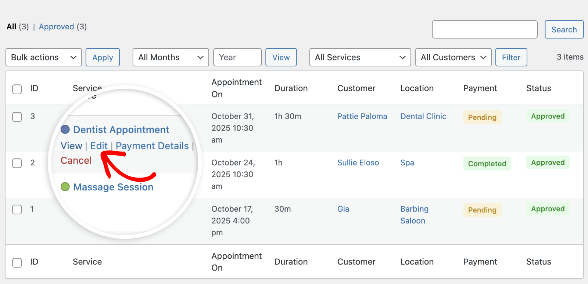Viewport: 588px width, 284px height.
Task: Switch to the Approved (3) filter
Action: coord(63,27)
